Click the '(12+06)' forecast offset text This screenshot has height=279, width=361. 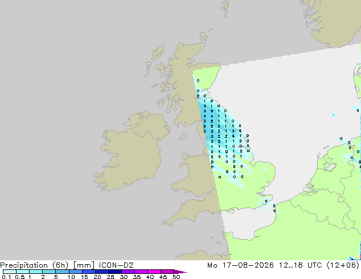pyautogui.click(x=343, y=265)
